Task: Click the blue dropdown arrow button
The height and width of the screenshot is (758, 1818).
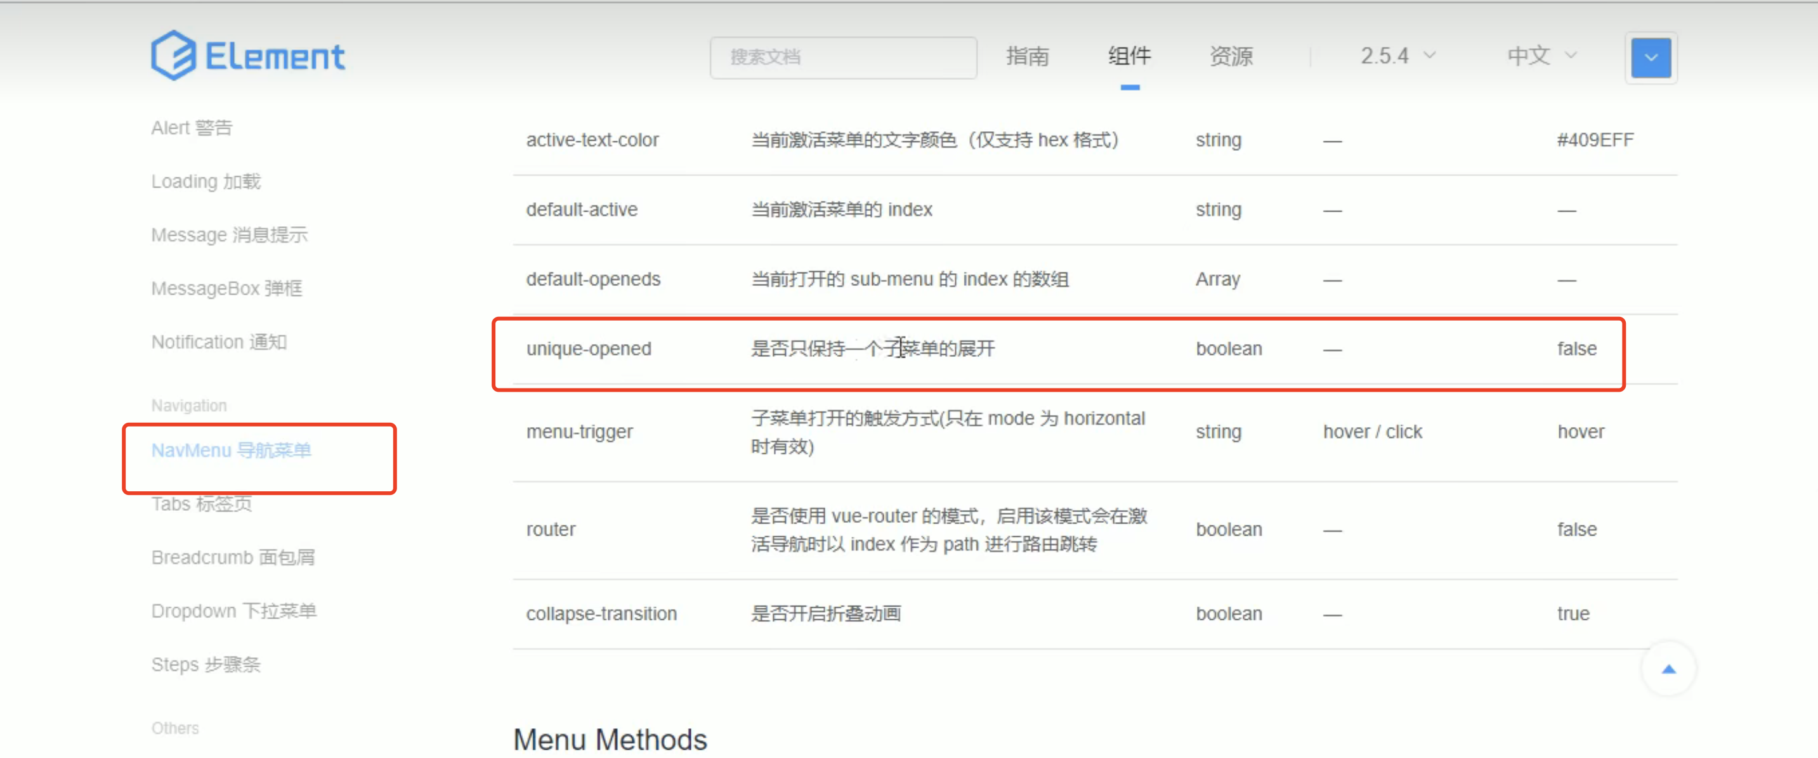Action: (1651, 57)
